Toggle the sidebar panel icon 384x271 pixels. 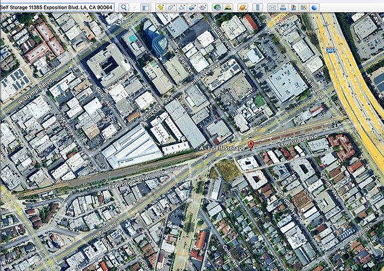click(146, 7)
